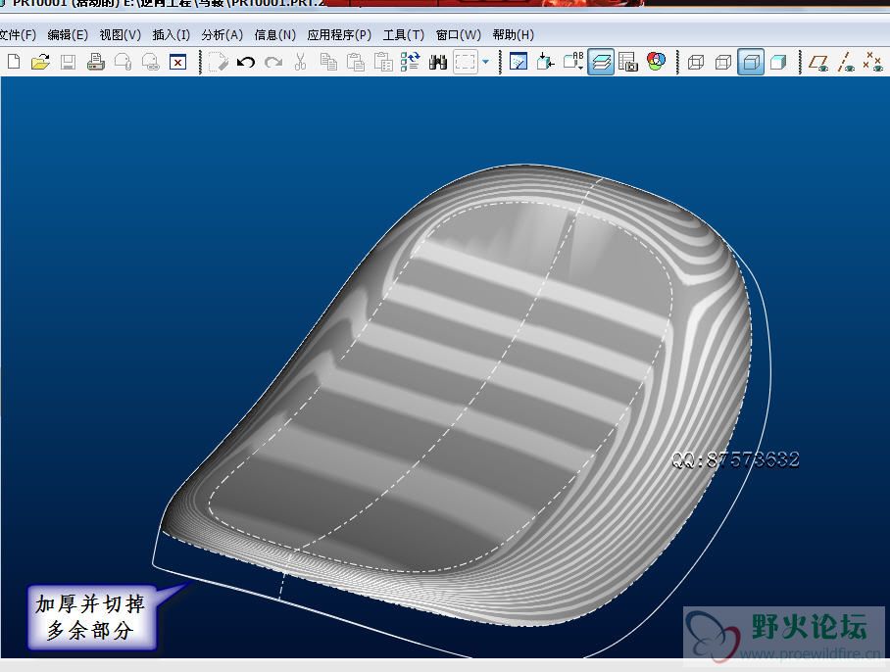Create a new file with the New icon

(x=14, y=62)
